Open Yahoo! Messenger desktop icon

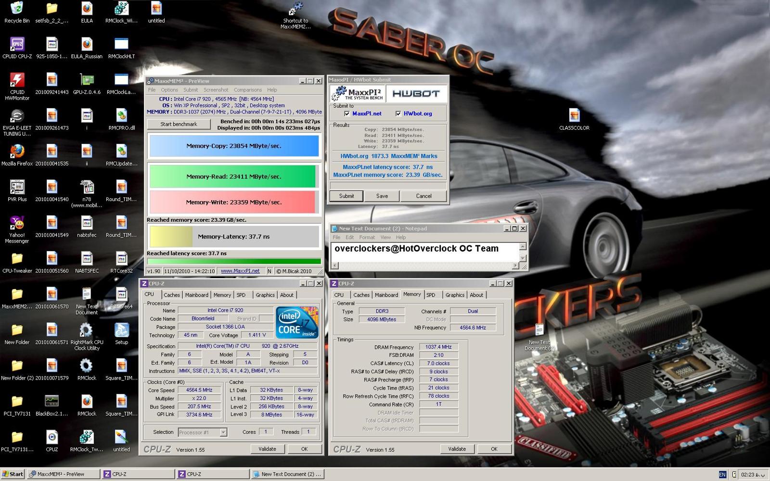pos(17,229)
